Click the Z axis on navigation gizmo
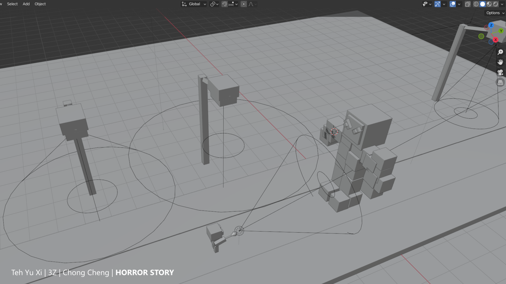 491,25
